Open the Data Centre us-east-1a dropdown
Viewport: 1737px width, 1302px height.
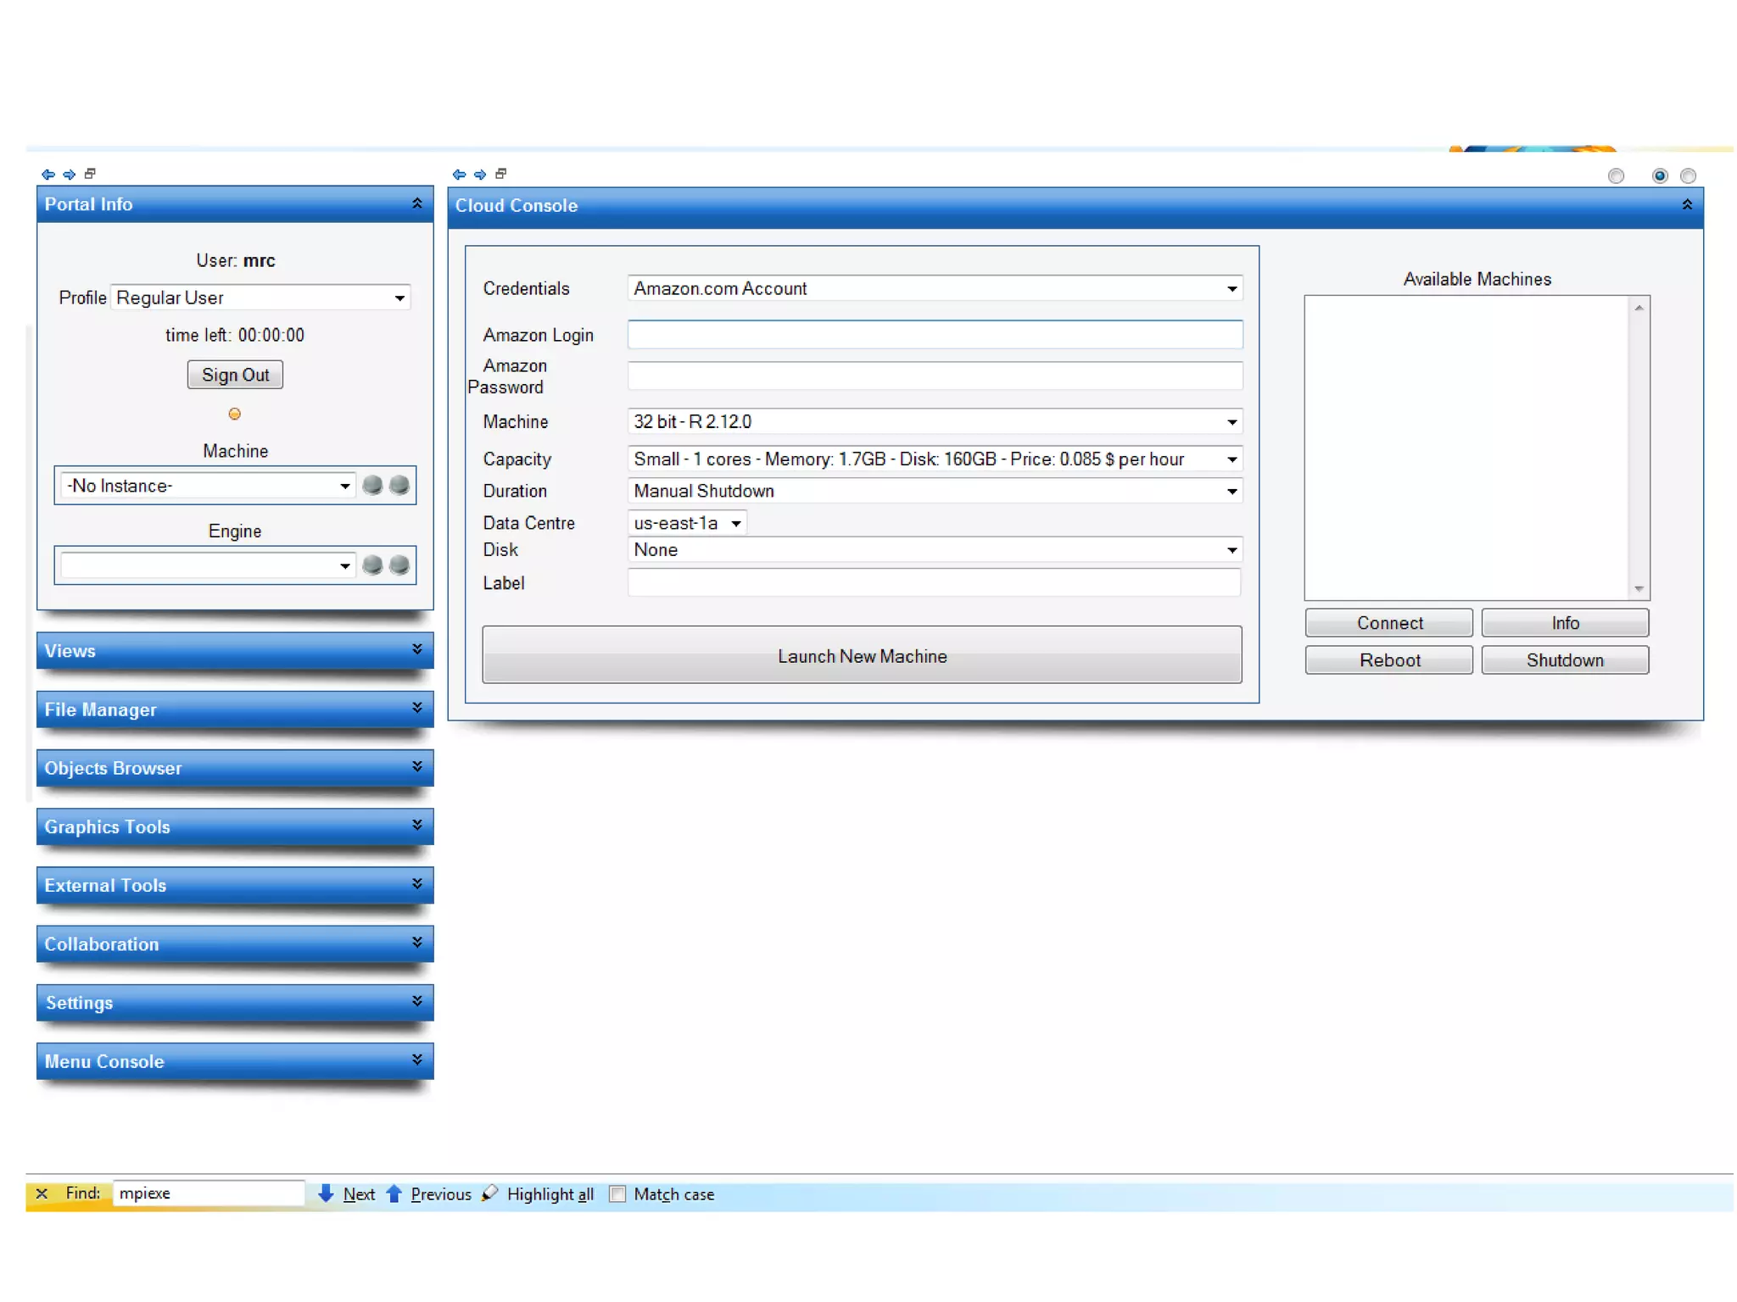(x=736, y=524)
